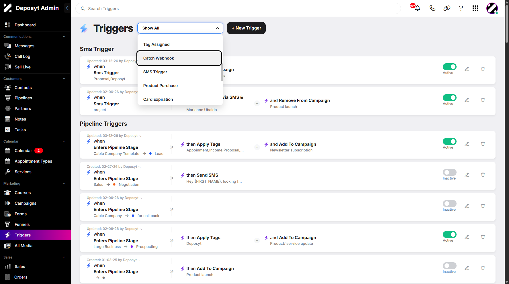Viewport: 509px width, 284px height.
Task: Click the phone dialer icon
Action: (x=432, y=8)
